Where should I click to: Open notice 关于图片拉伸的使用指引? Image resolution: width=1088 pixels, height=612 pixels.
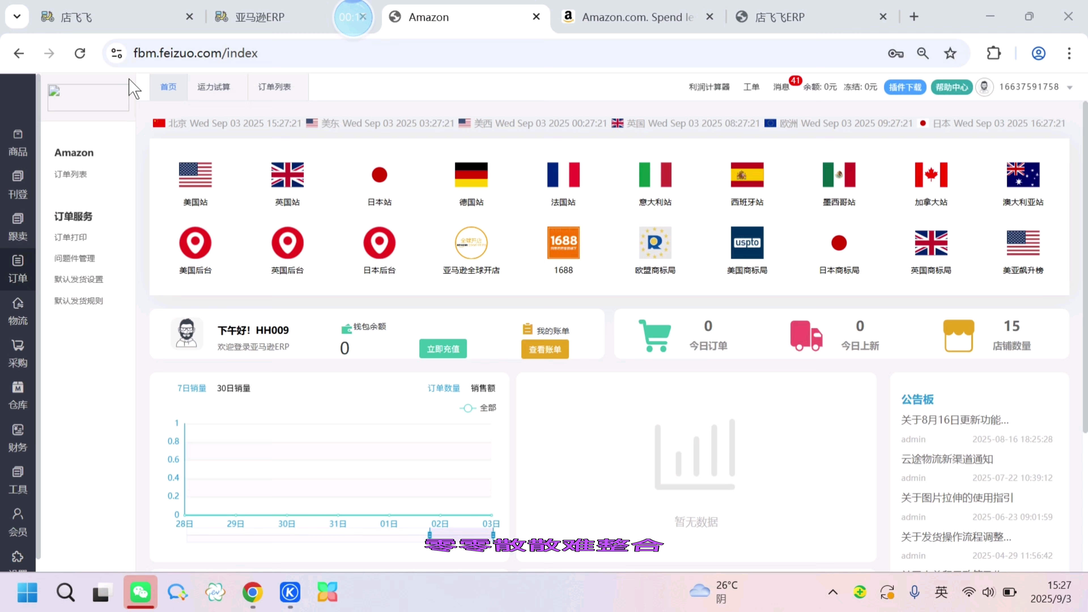point(957,498)
